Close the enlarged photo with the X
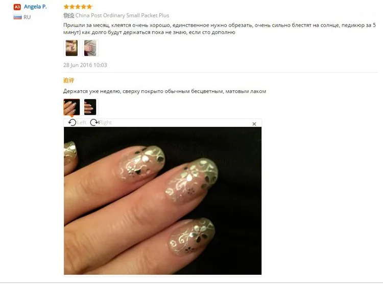The height and width of the screenshot is (284, 383). point(254,124)
